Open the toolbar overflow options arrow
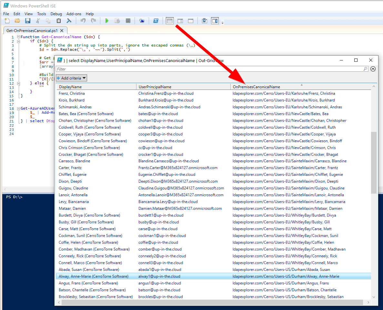Screen dimensions: 383x310 point(222,23)
